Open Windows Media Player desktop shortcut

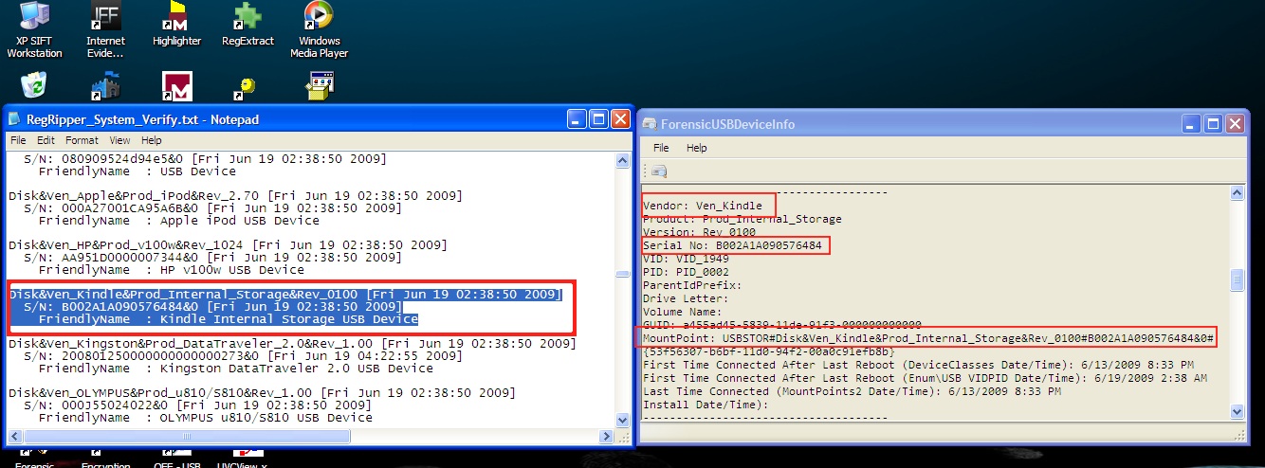click(319, 28)
